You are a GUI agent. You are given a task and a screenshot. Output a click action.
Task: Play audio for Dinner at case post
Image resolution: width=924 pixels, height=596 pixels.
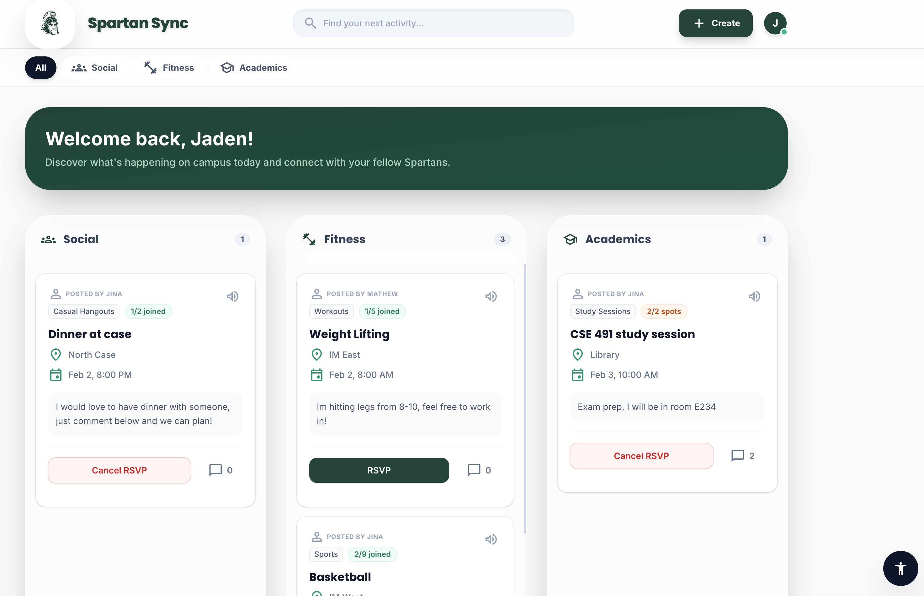coord(232,296)
